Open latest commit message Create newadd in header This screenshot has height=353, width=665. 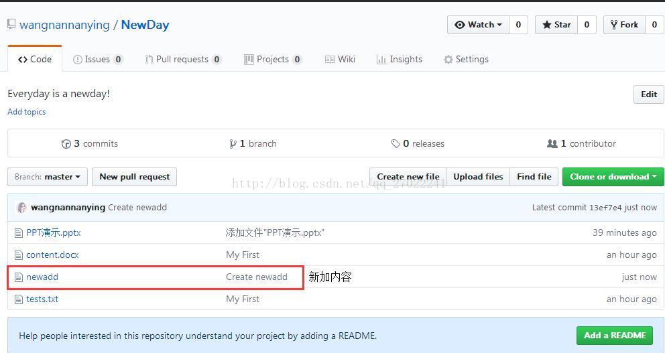137,208
